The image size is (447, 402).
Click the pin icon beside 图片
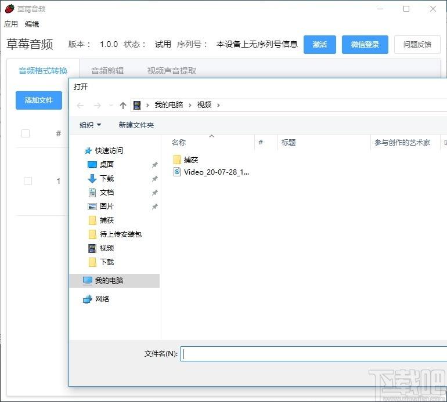[154, 207]
